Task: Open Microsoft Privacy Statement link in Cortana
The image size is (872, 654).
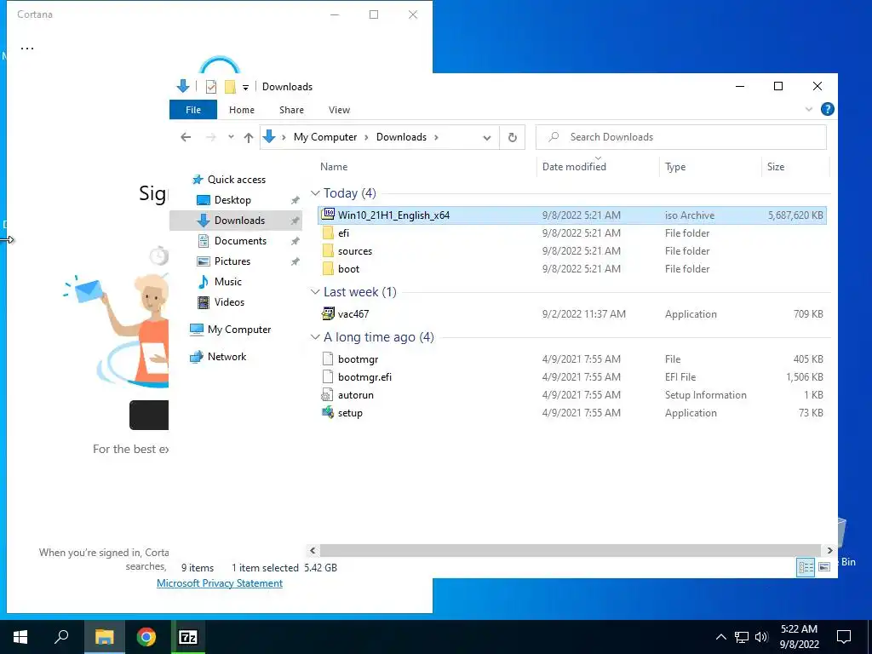Action: pyautogui.click(x=220, y=582)
